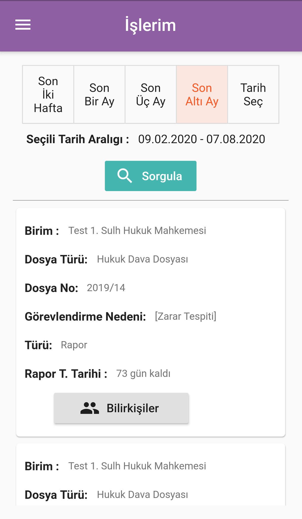Click the date range 09.02.2020 - 07.08.2020
Image resolution: width=302 pixels, height=519 pixels.
pos(202,139)
